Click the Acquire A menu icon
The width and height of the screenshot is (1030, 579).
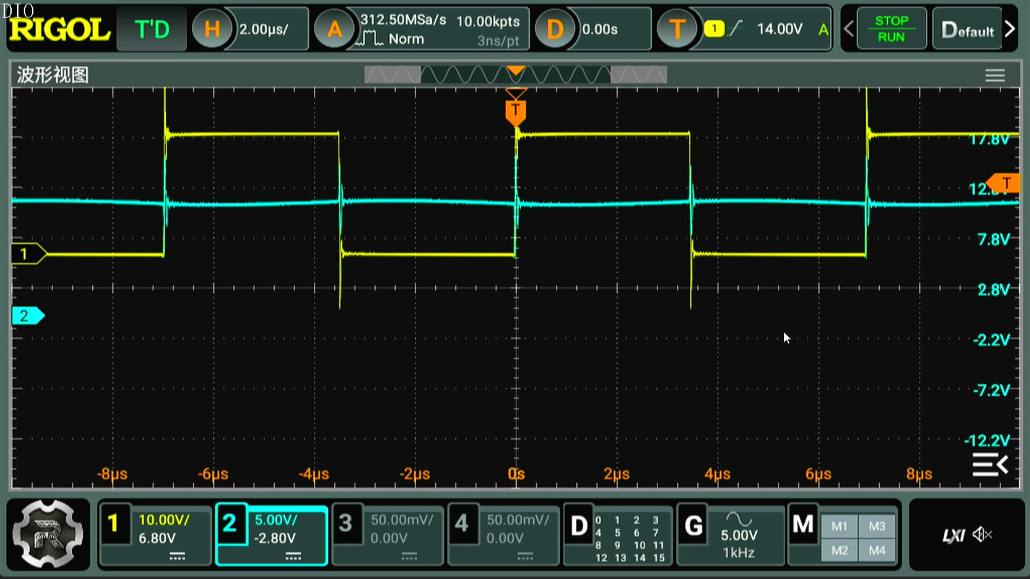tap(334, 29)
